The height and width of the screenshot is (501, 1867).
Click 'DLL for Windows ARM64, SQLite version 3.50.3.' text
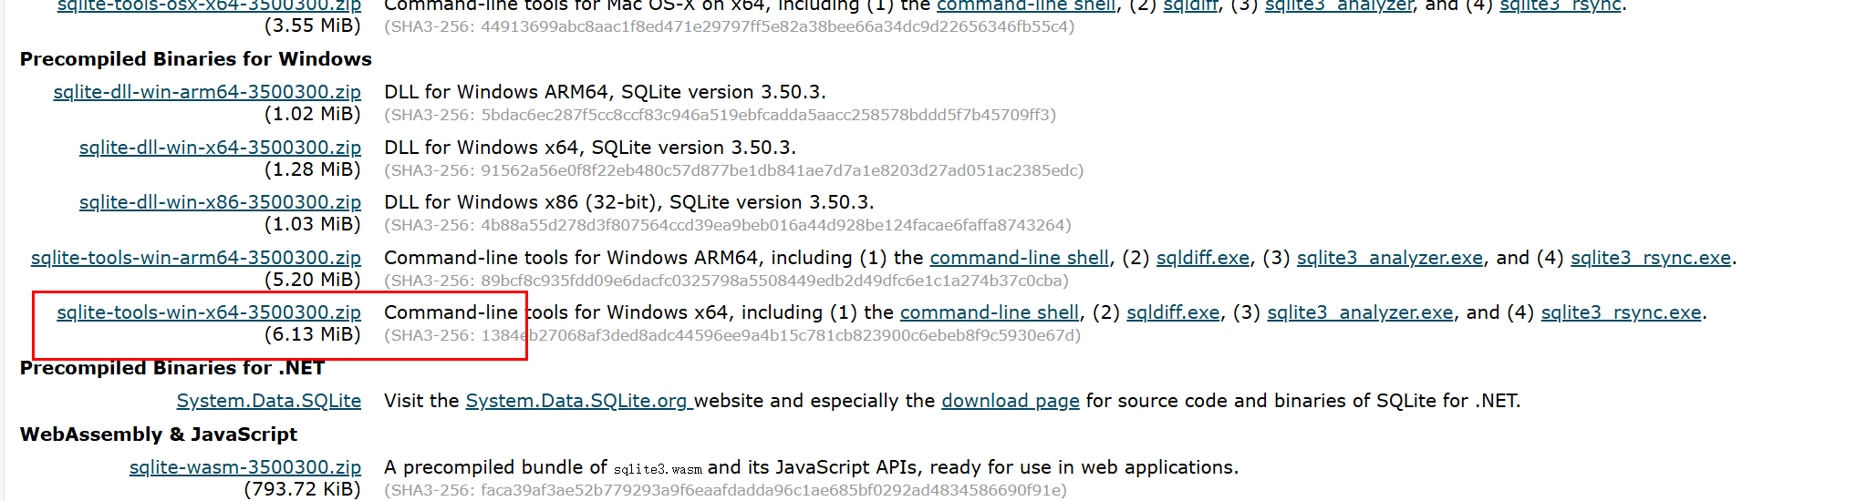click(x=606, y=92)
